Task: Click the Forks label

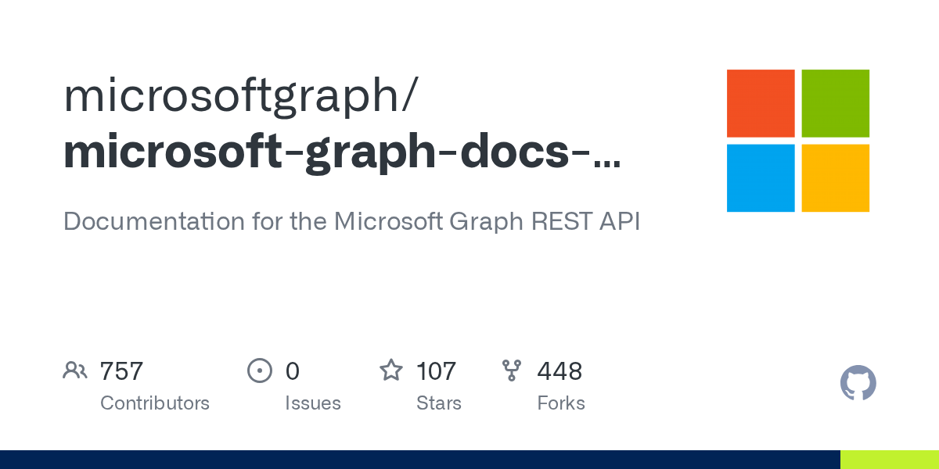Action: coord(561,403)
